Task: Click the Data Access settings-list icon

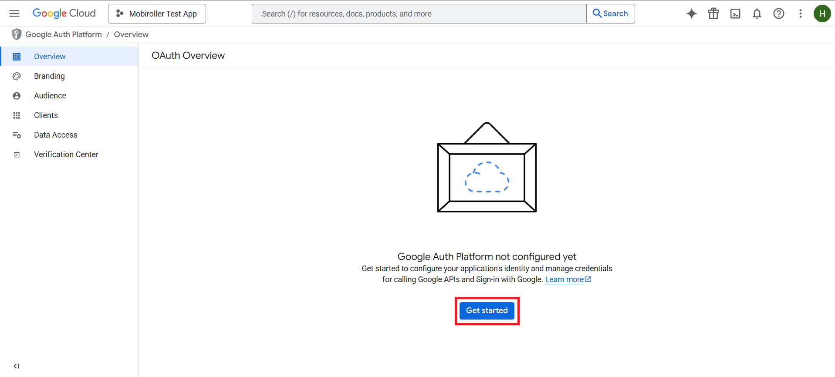Action: (17, 135)
